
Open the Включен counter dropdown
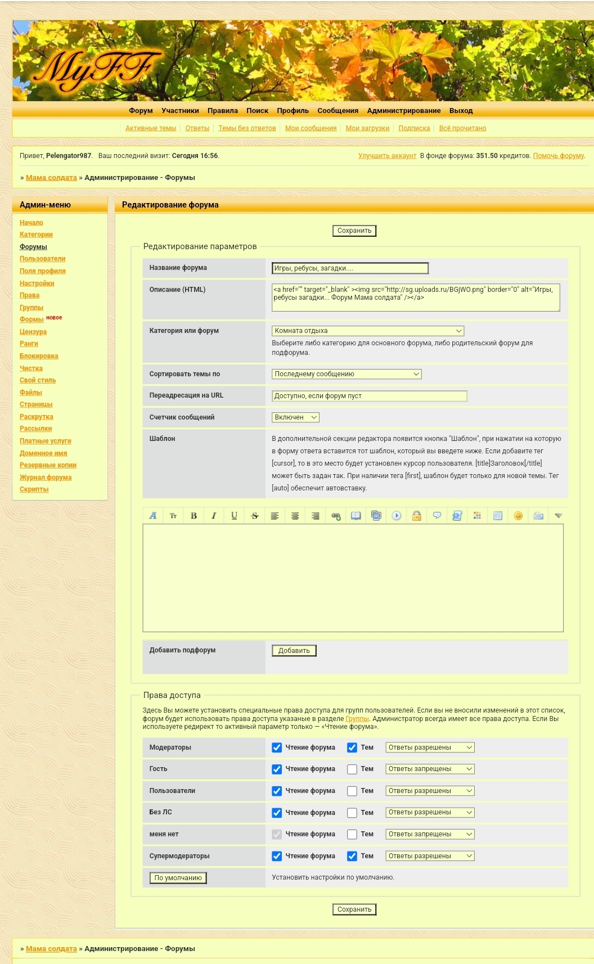point(296,417)
